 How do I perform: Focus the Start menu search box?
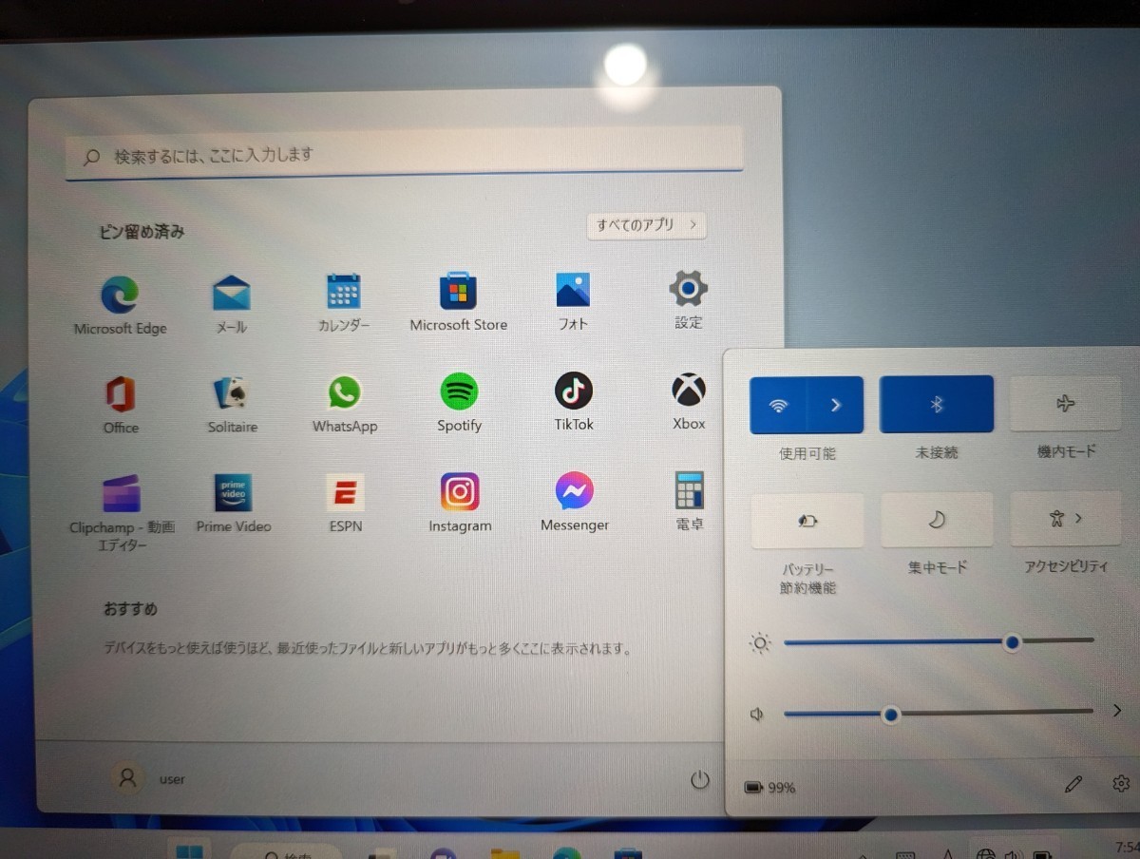point(404,155)
